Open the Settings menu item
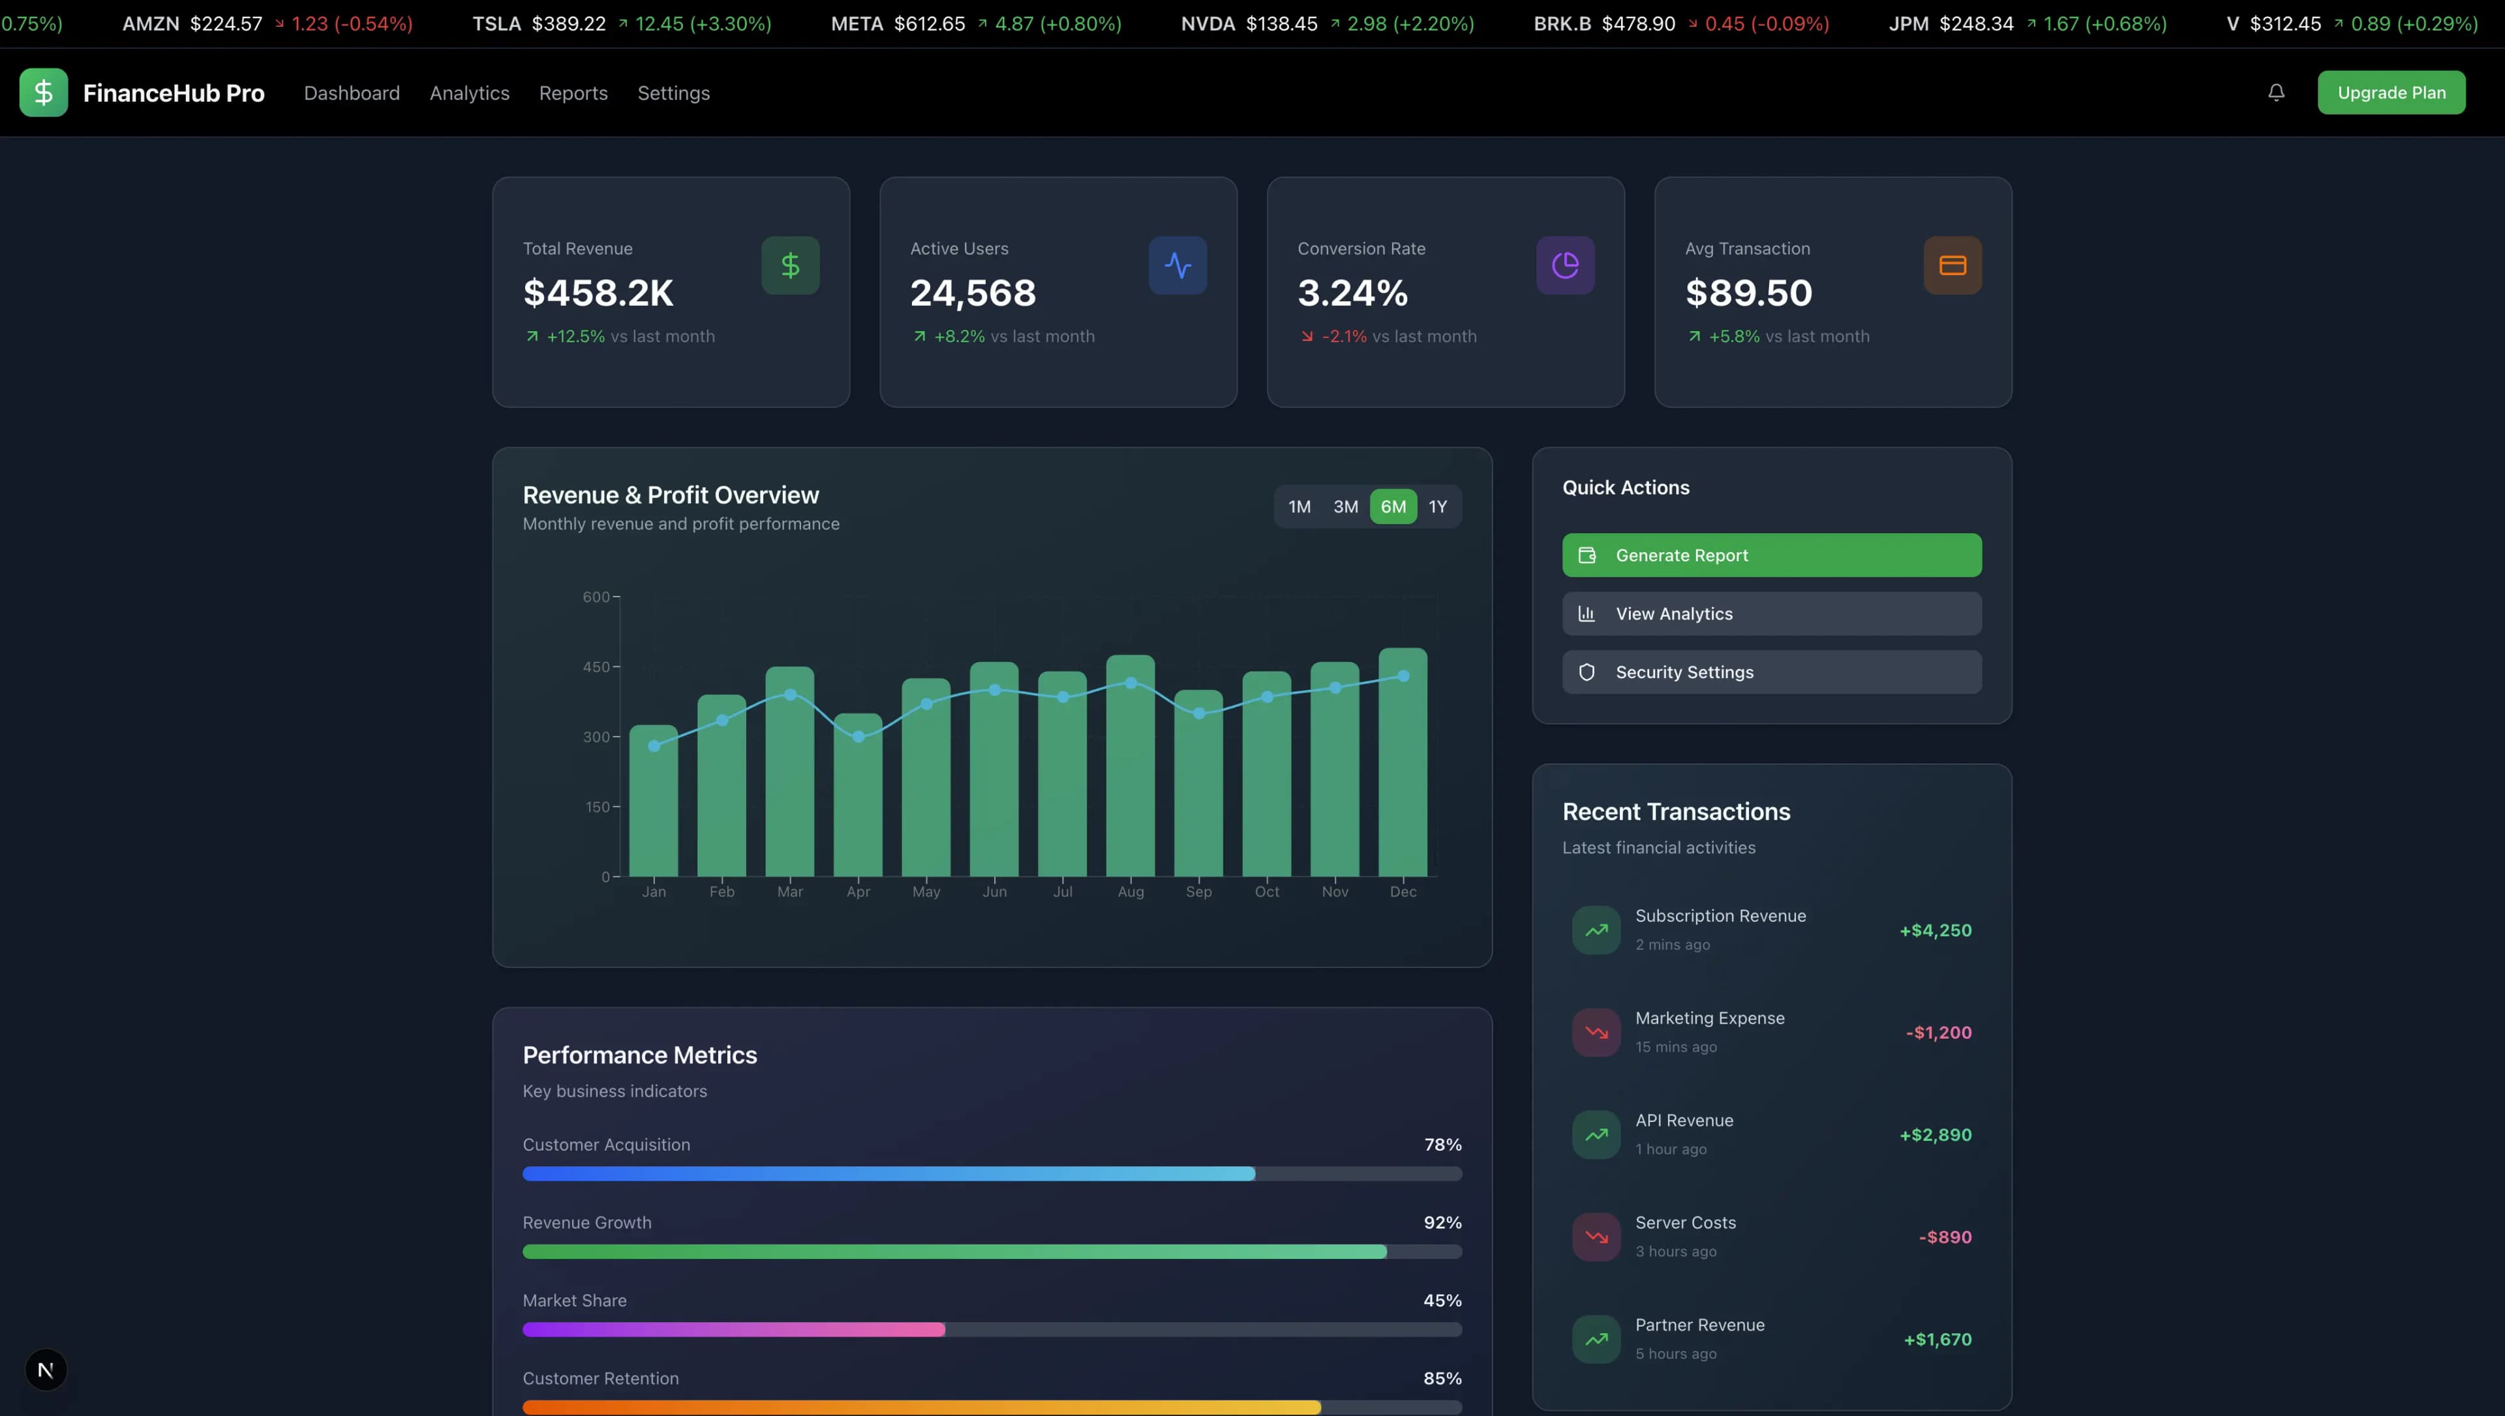Viewport: 2505px width, 1416px height. click(673, 93)
